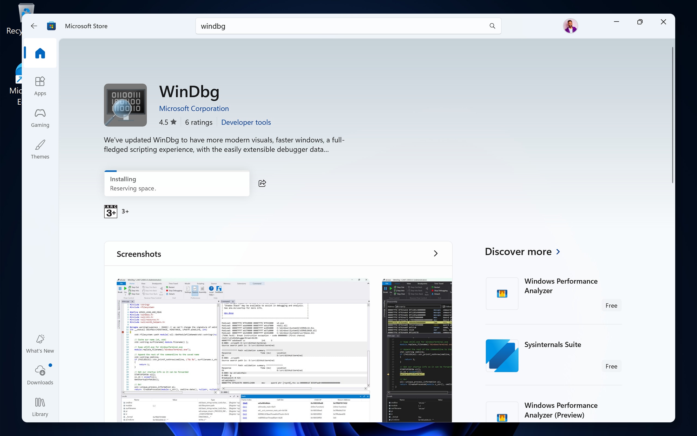Click the WinDbg app title
The height and width of the screenshot is (436, 697).
(x=189, y=92)
